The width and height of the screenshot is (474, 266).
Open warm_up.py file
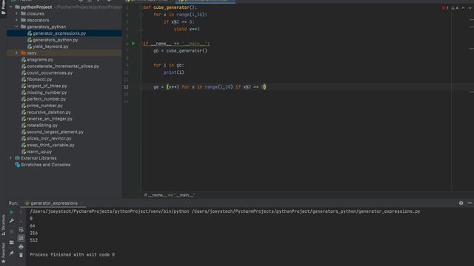click(x=39, y=151)
